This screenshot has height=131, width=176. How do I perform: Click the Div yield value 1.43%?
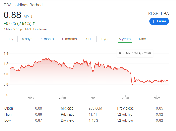click(93, 120)
